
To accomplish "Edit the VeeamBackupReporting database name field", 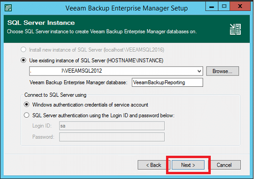I will point(167,83).
